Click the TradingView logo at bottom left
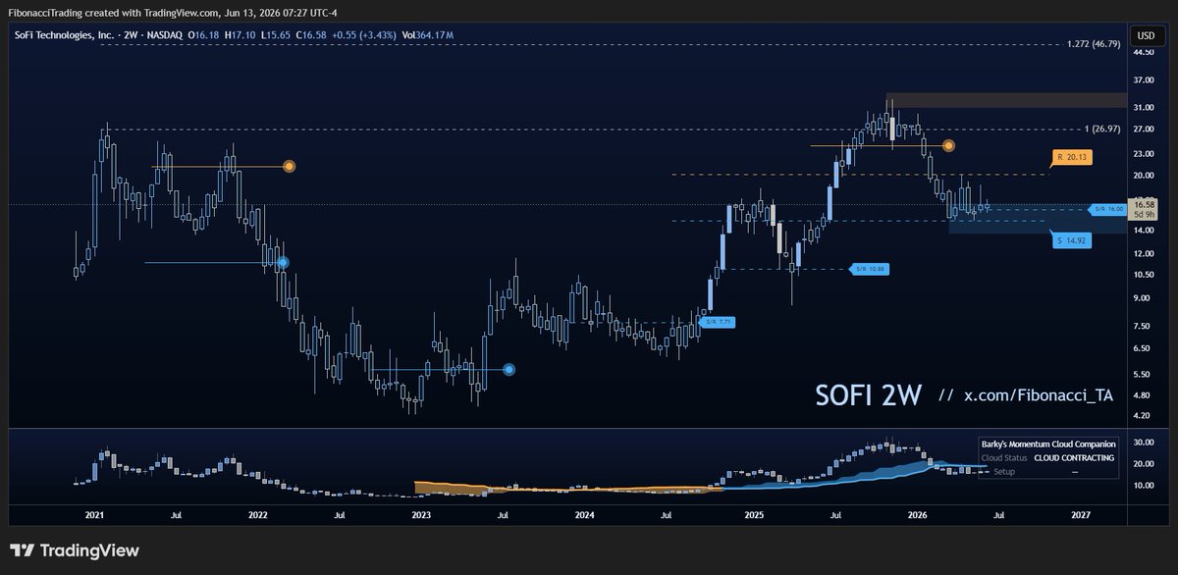Screen dimensions: 1178x575 point(75,550)
